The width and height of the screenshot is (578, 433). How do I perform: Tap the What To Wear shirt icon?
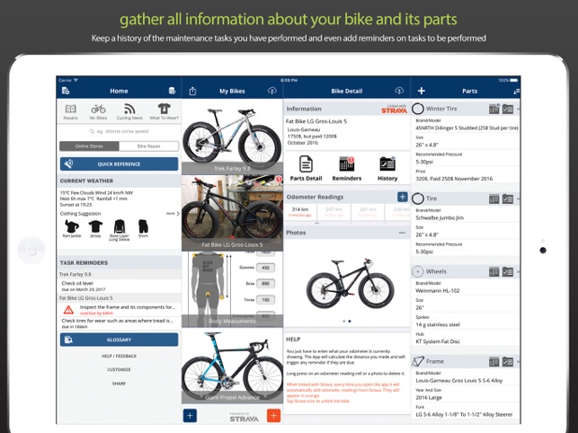164,109
